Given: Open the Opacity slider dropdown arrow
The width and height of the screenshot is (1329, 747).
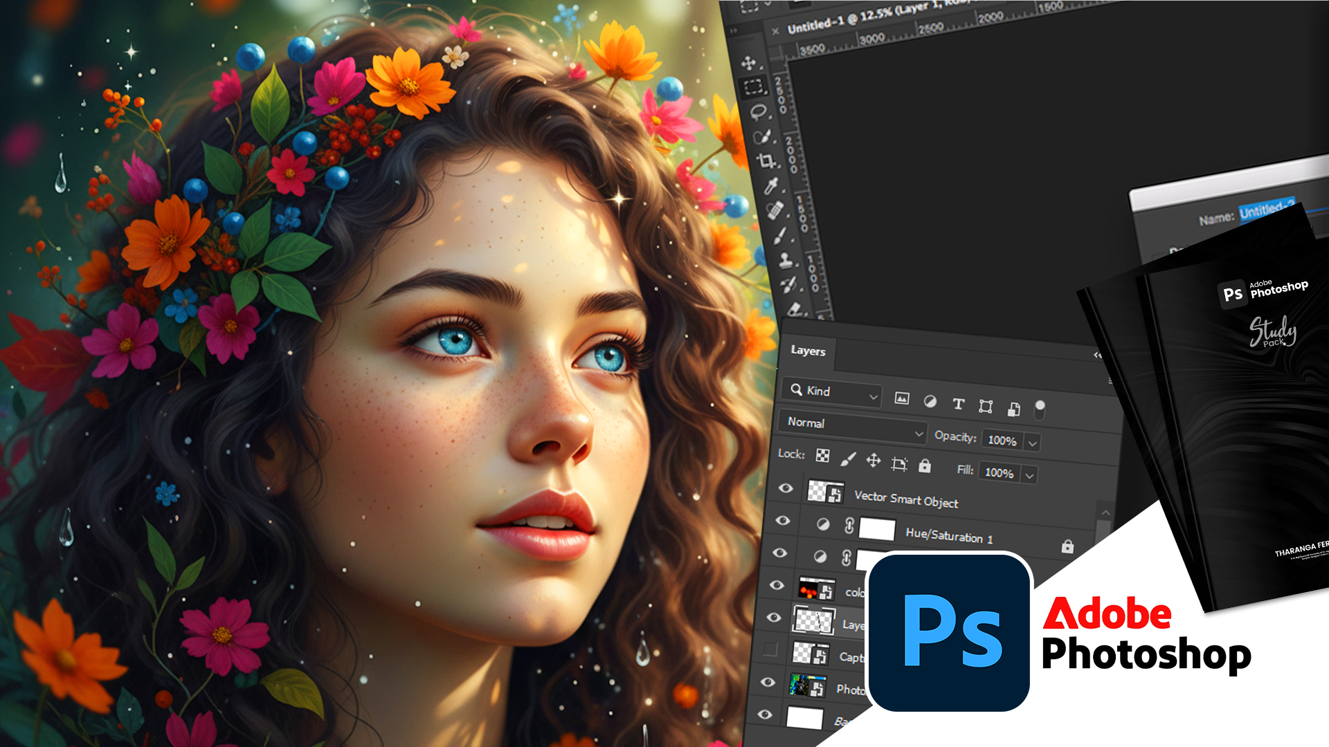Looking at the screenshot, I should tap(1033, 443).
